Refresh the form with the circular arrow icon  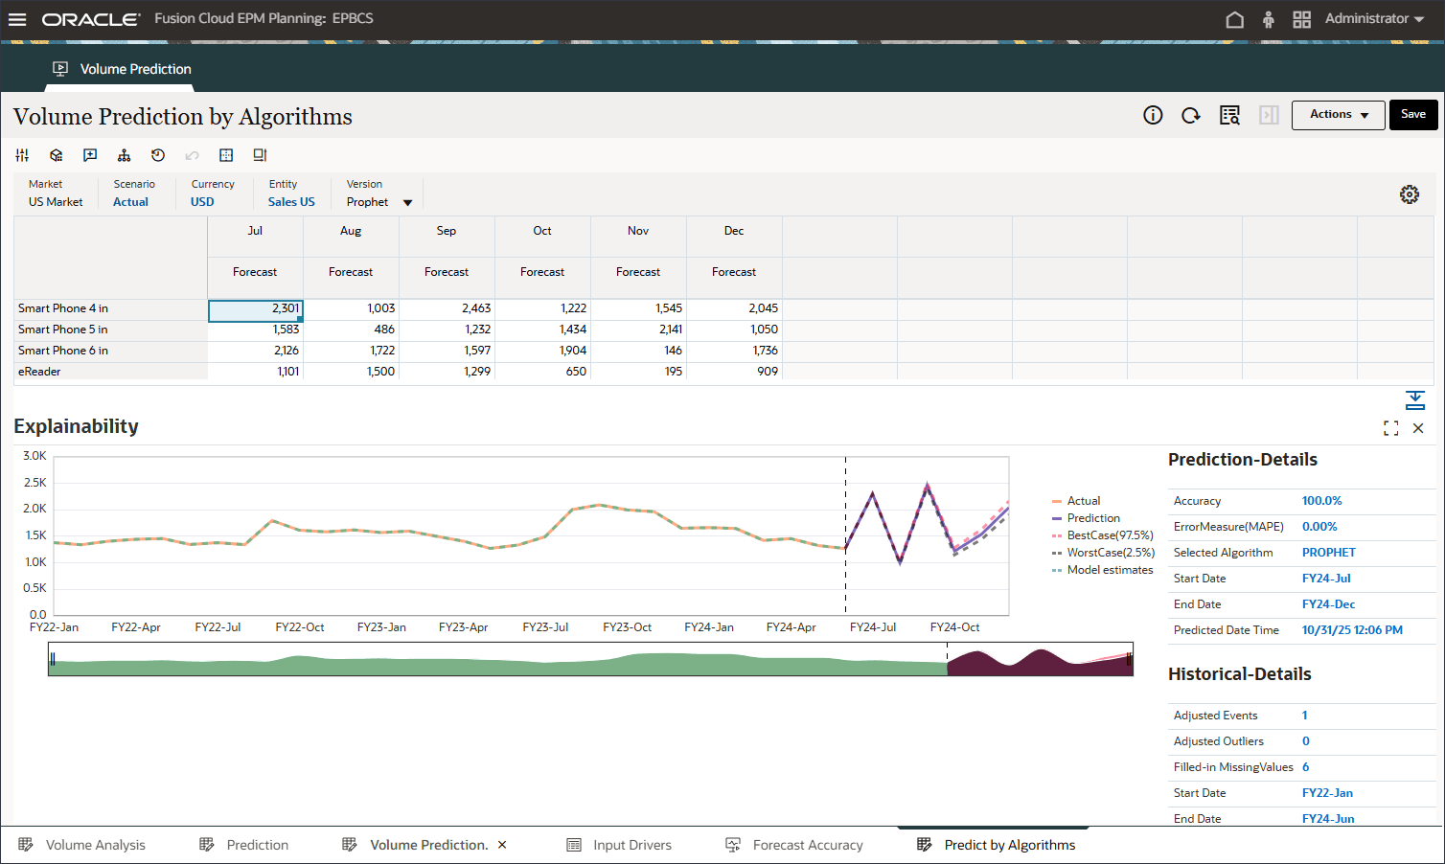point(1190,114)
